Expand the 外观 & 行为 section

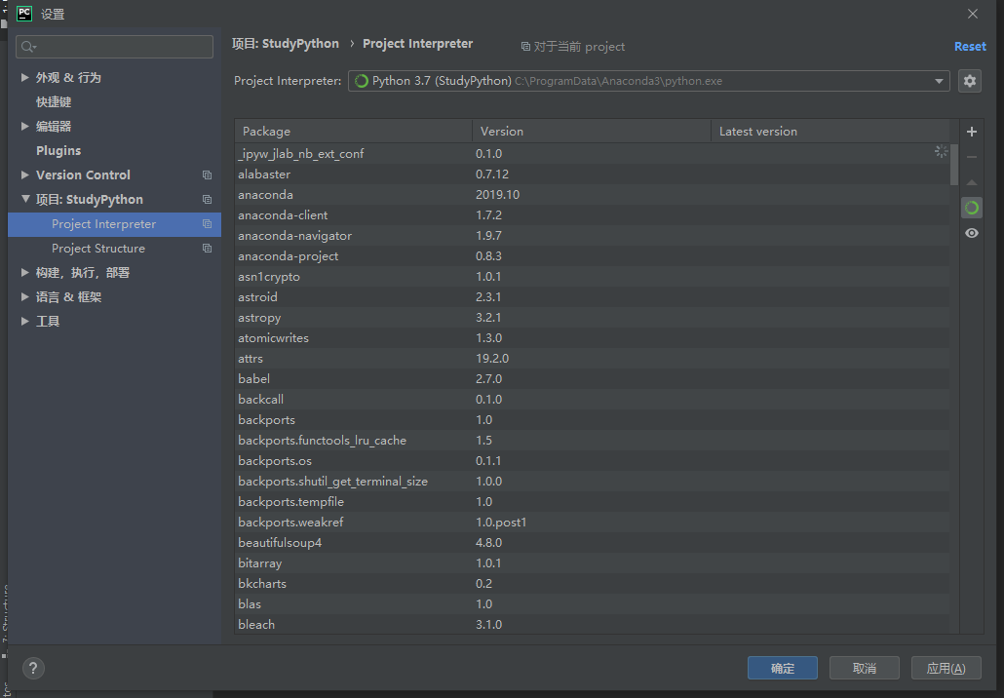[24, 77]
